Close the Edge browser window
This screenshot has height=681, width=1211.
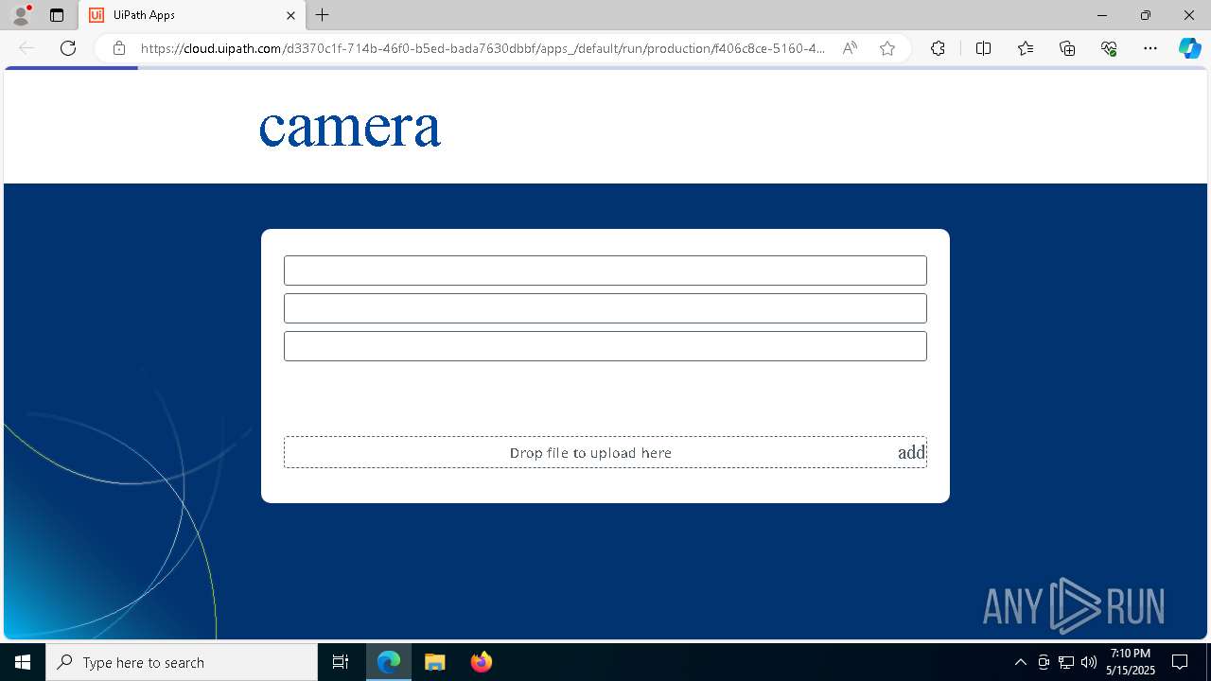1189,15
